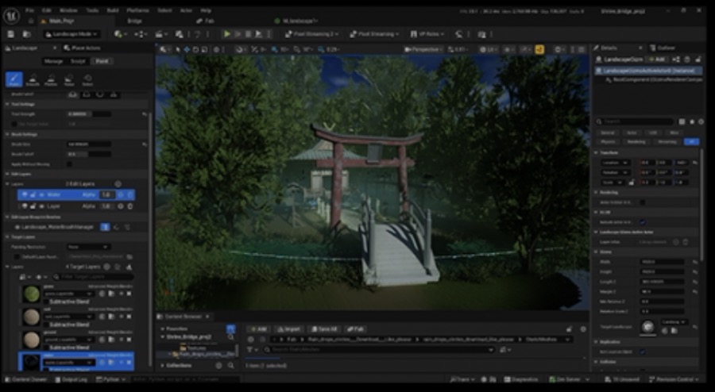
Task: Select the Paint brush tool
Action: click(14, 79)
